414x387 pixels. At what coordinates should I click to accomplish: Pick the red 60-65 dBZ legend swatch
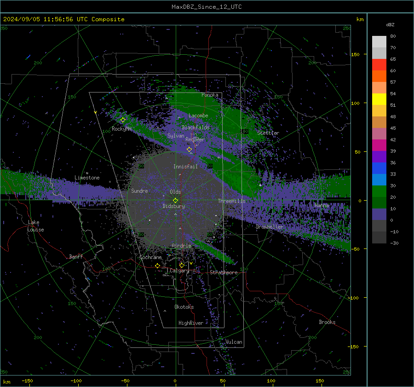(x=379, y=65)
